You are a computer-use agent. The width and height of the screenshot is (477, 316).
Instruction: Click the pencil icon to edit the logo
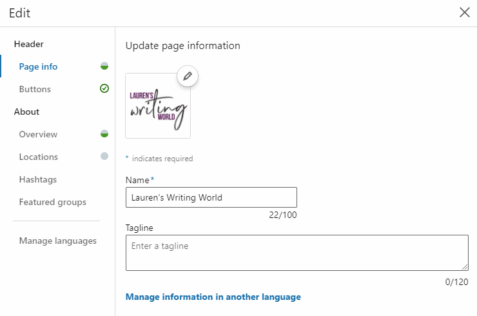pos(188,76)
